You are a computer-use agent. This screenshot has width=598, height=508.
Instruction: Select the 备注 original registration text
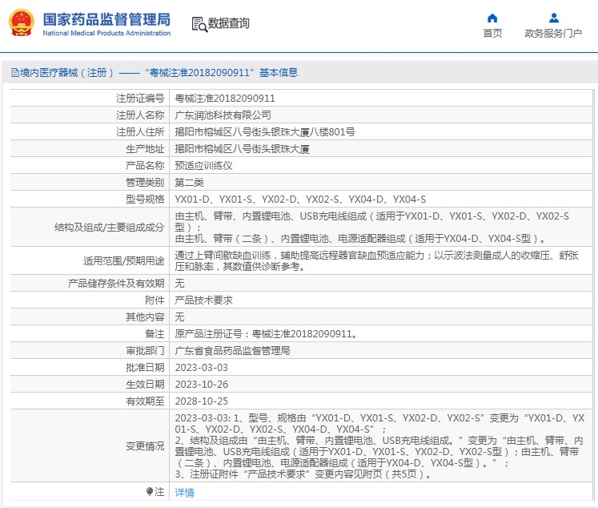(267, 334)
